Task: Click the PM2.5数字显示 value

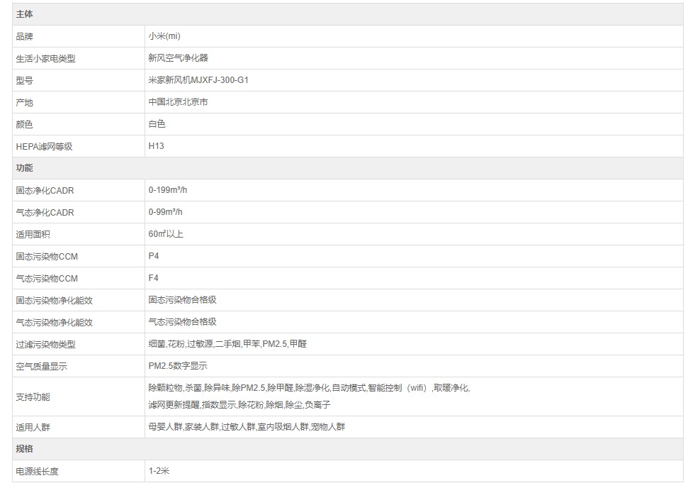Action: click(178, 366)
